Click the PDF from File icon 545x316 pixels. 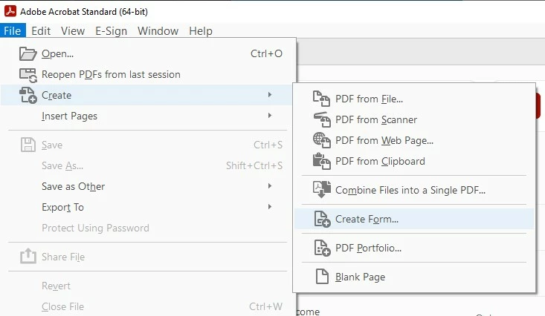coord(321,99)
